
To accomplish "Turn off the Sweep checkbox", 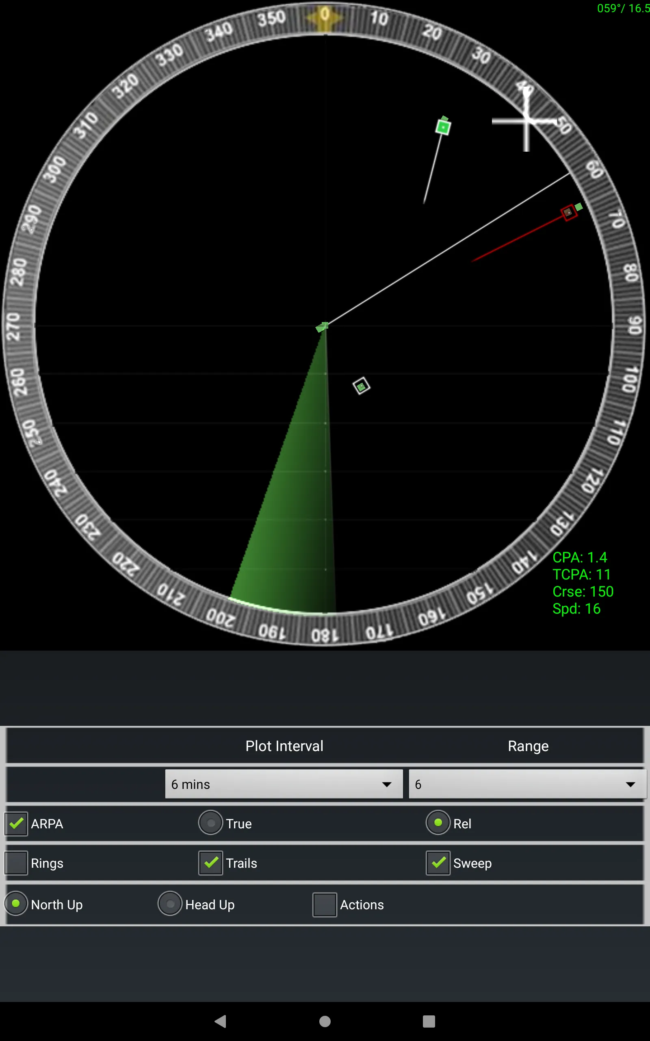I will pos(438,863).
